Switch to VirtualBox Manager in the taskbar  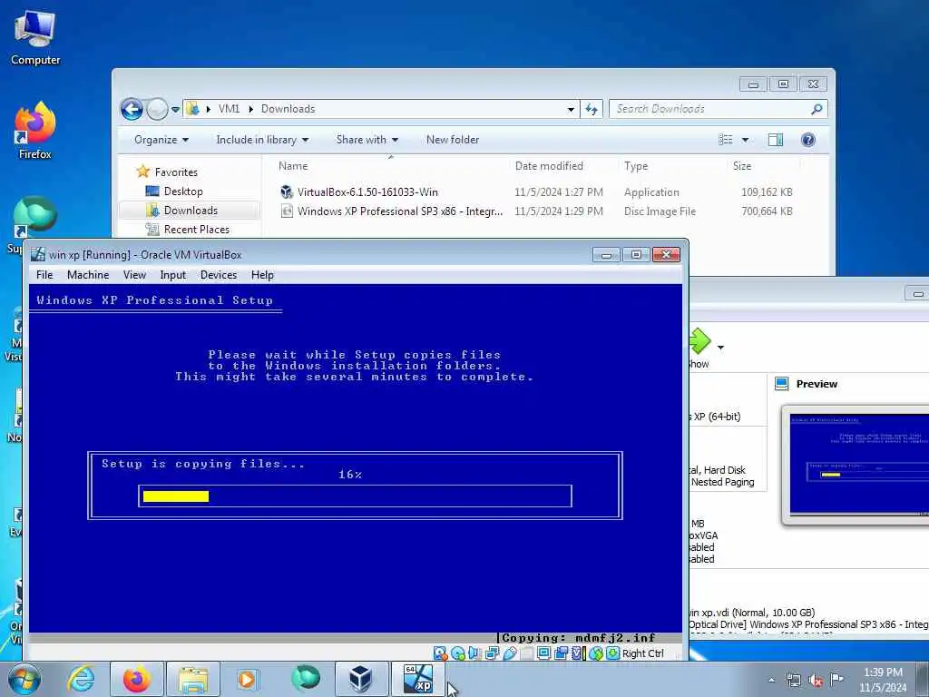click(360, 679)
